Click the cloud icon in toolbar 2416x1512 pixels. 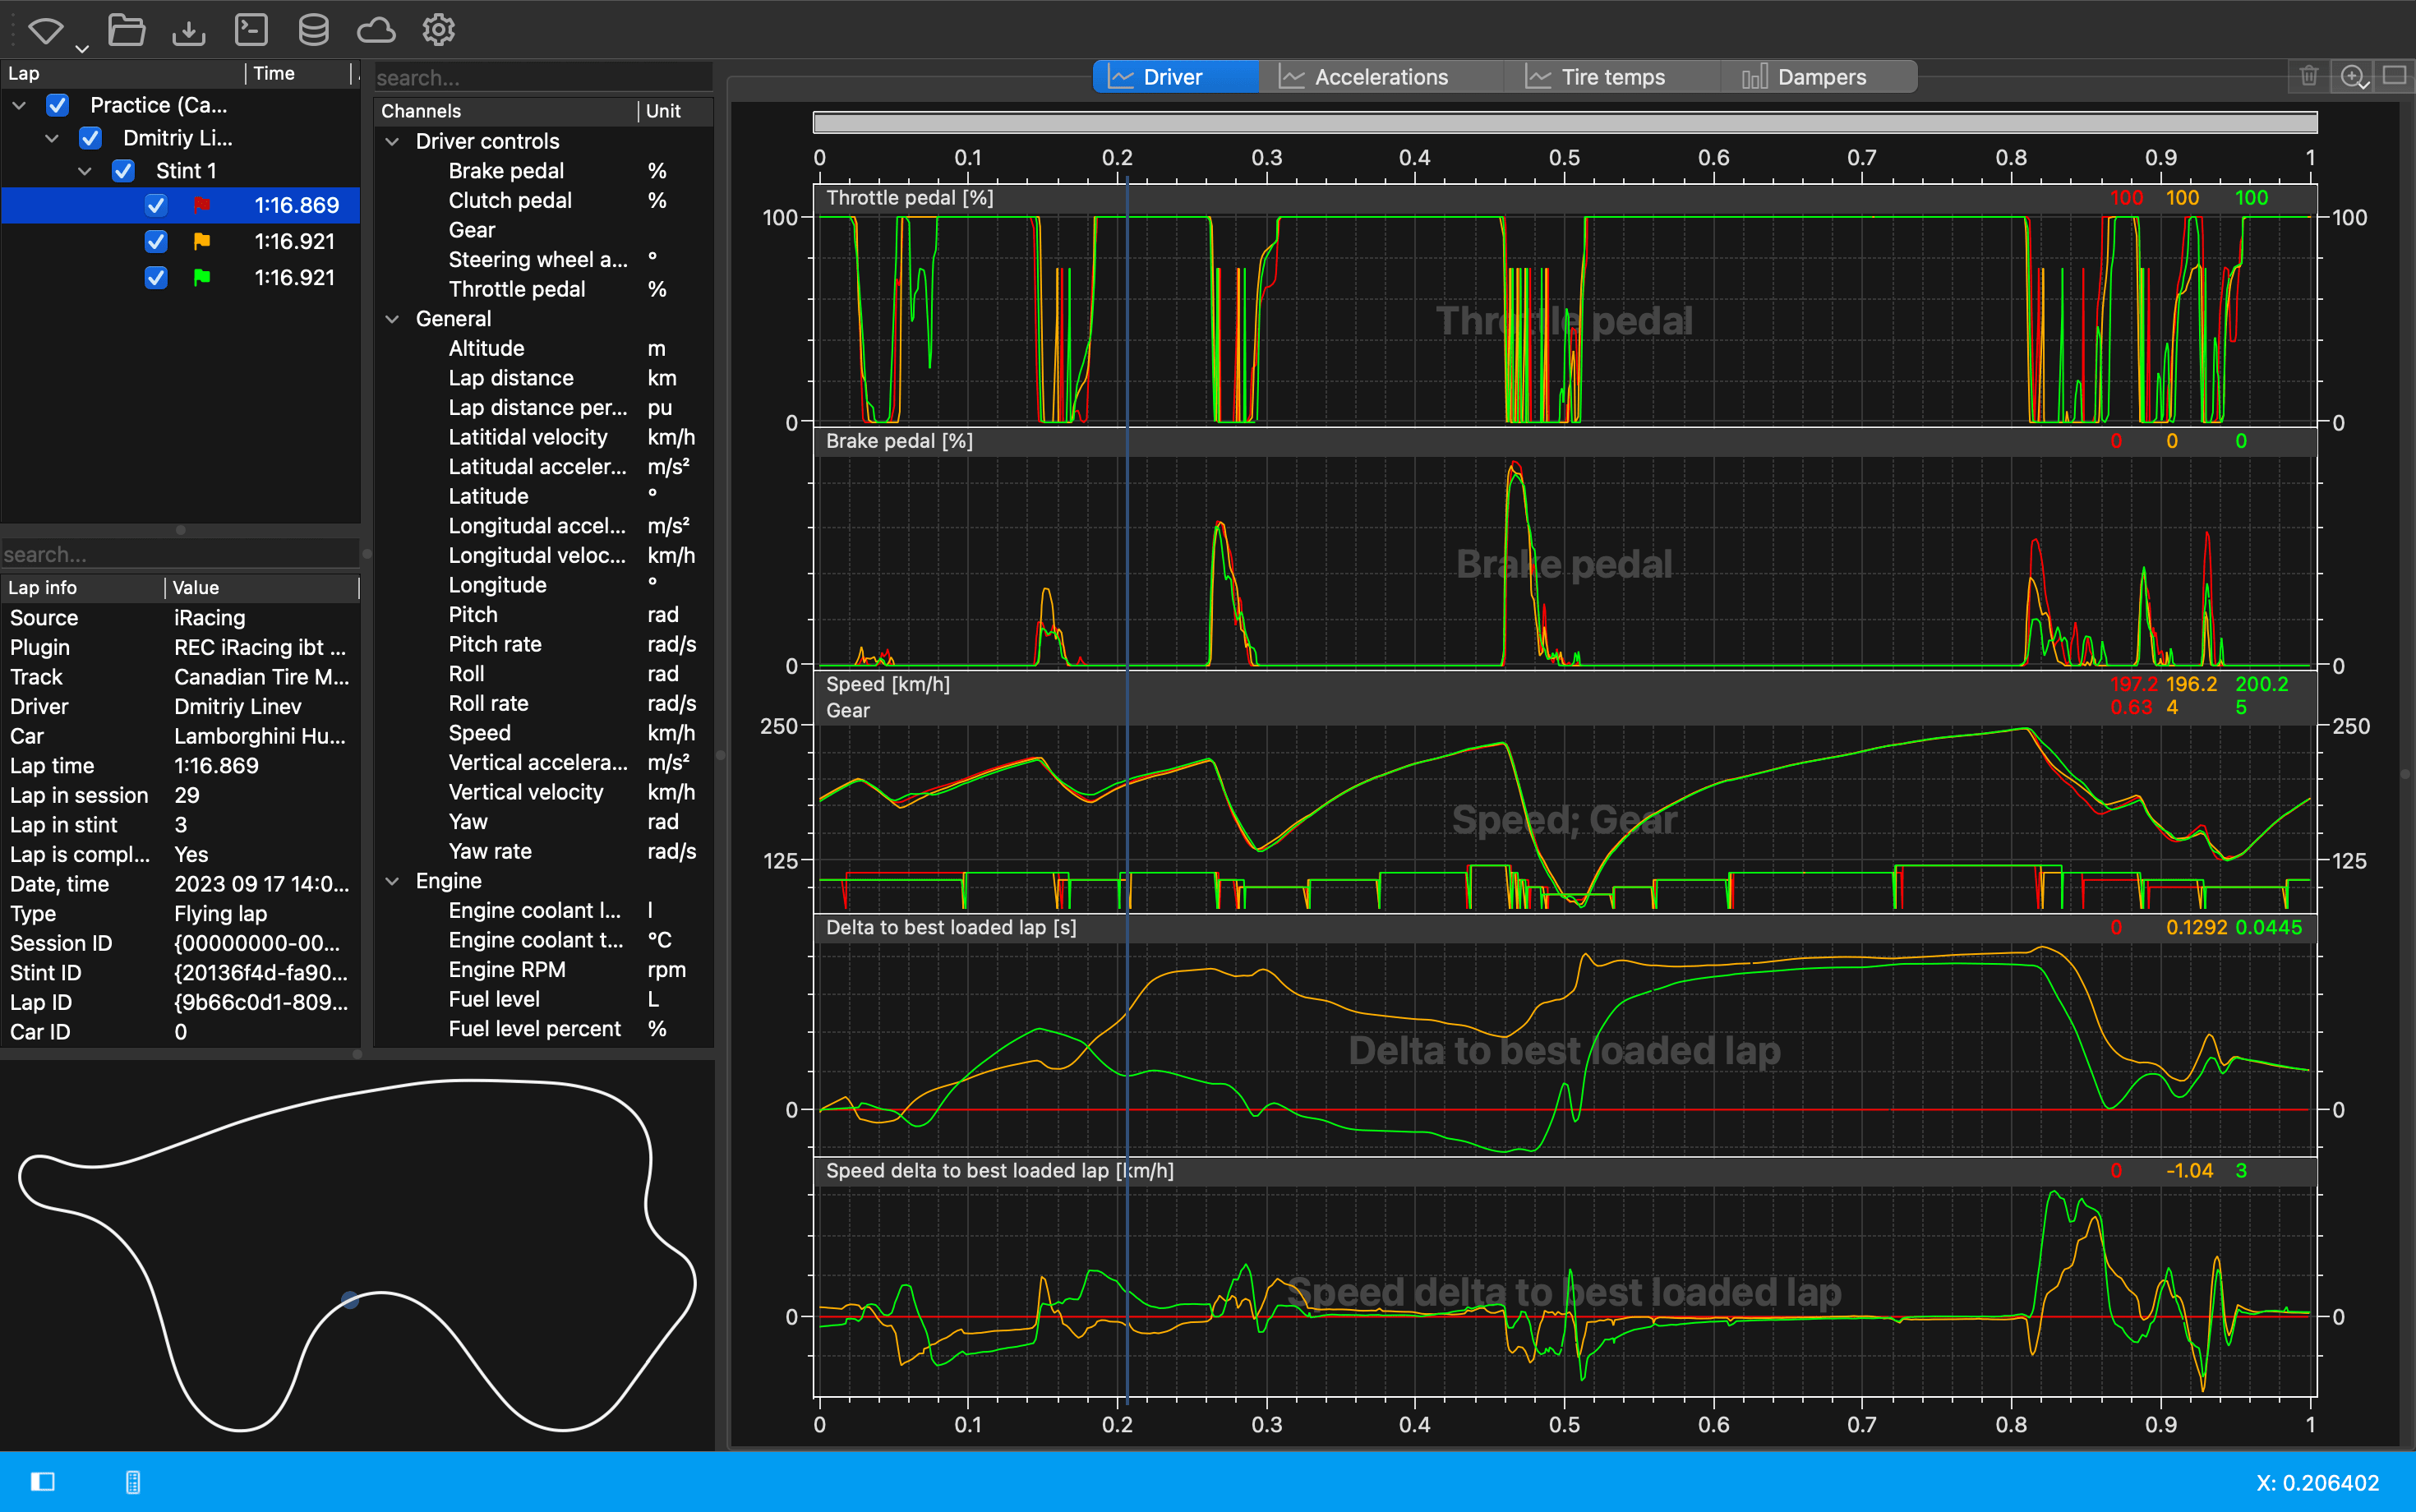(376, 30)
